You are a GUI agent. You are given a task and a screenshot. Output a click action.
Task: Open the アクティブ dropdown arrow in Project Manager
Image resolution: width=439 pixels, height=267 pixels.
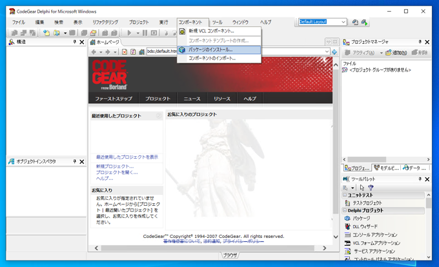(381, 53)
